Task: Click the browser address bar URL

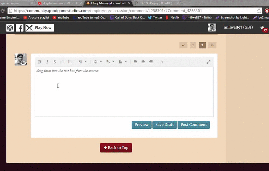Action: click(108, 11)
